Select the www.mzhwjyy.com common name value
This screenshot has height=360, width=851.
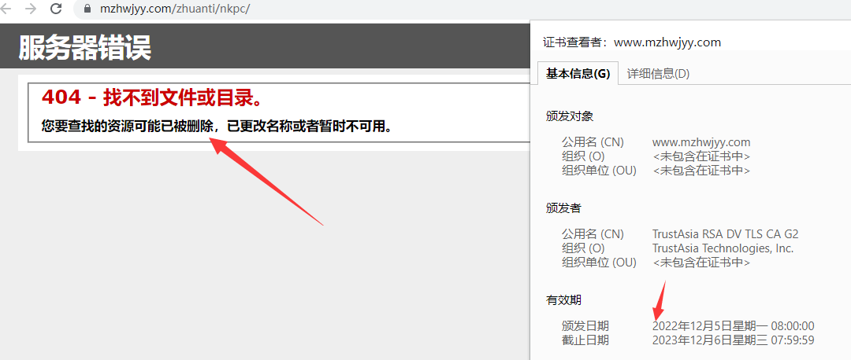(x=701, y=142)
